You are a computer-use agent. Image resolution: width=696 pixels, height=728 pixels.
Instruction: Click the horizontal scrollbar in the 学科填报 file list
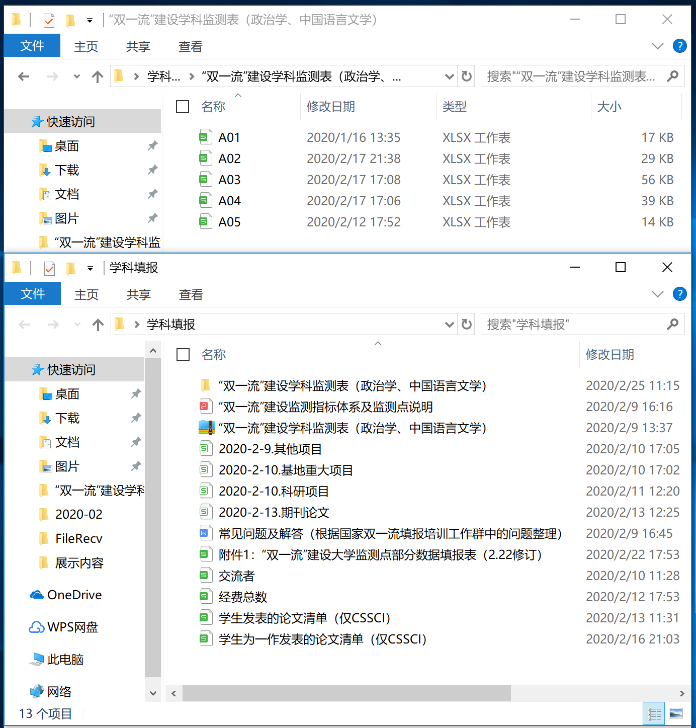(x=346, y=693)
